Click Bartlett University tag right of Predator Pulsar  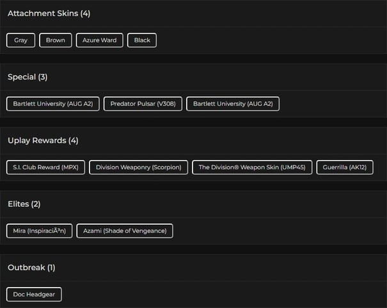tap(233, 104)
